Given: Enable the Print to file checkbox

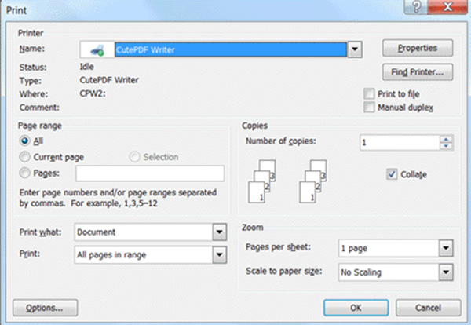Looking at the screenshot, I should tap(369, 93).
